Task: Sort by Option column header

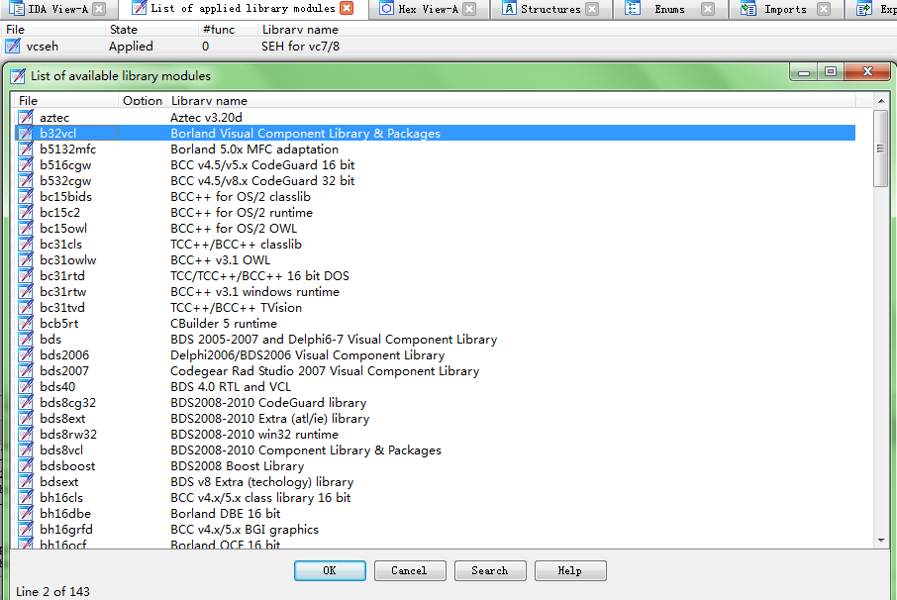Action: 143,101
